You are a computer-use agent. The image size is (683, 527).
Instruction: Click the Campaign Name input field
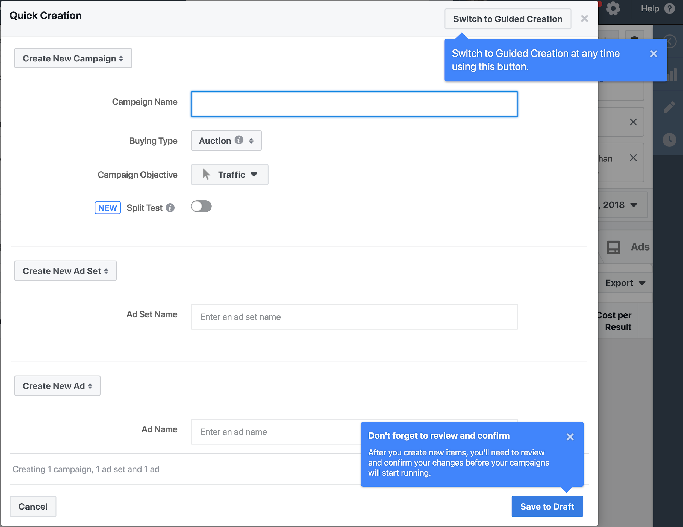pos(354,104)
